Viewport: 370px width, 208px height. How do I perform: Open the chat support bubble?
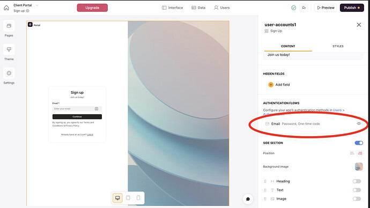click(x=248, y=199)
